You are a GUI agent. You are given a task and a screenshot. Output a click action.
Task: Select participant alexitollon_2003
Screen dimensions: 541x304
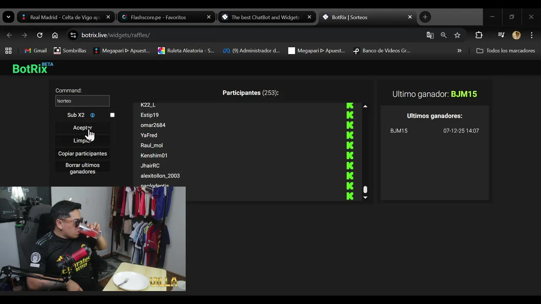pos(160,176)
